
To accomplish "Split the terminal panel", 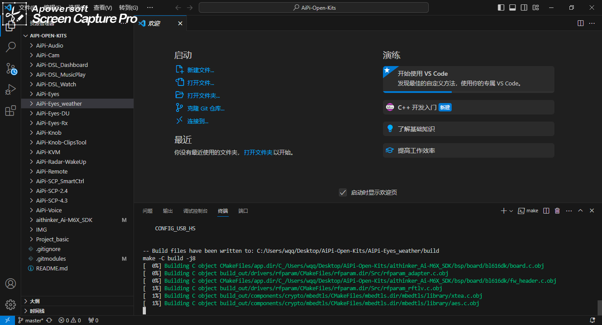I will [x=546, y=211].
